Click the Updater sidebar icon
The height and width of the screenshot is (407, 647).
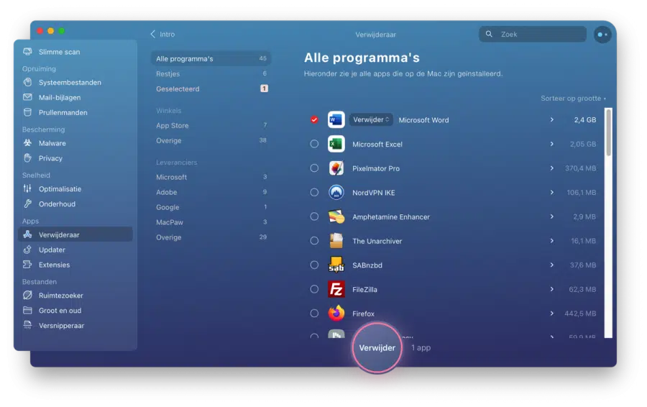[27, 250]
